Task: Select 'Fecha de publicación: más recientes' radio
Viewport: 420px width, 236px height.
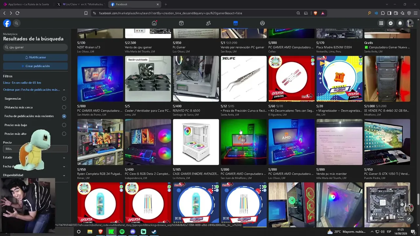Action: coord(64,116)
